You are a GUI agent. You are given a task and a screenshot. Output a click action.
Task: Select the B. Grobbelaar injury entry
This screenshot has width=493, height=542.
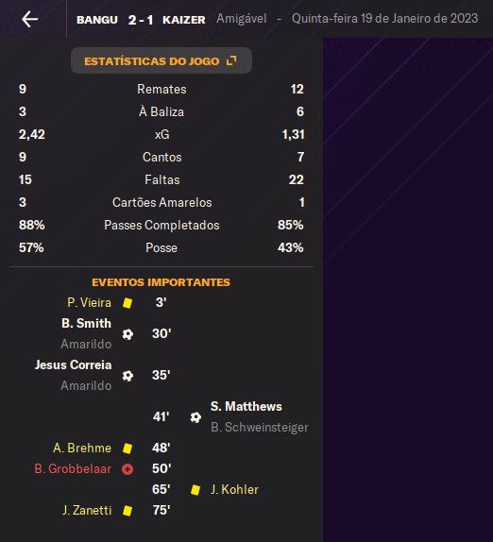coord(73,468)
